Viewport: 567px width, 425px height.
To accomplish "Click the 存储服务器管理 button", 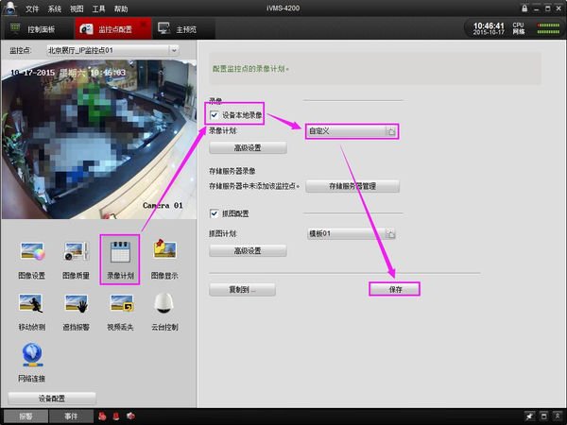I will coord(352,186).
